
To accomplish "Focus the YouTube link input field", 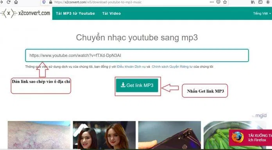I will tap(137, 55).
